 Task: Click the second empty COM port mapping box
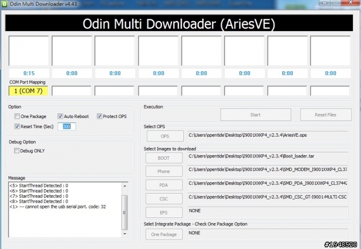tap(72, 91)
